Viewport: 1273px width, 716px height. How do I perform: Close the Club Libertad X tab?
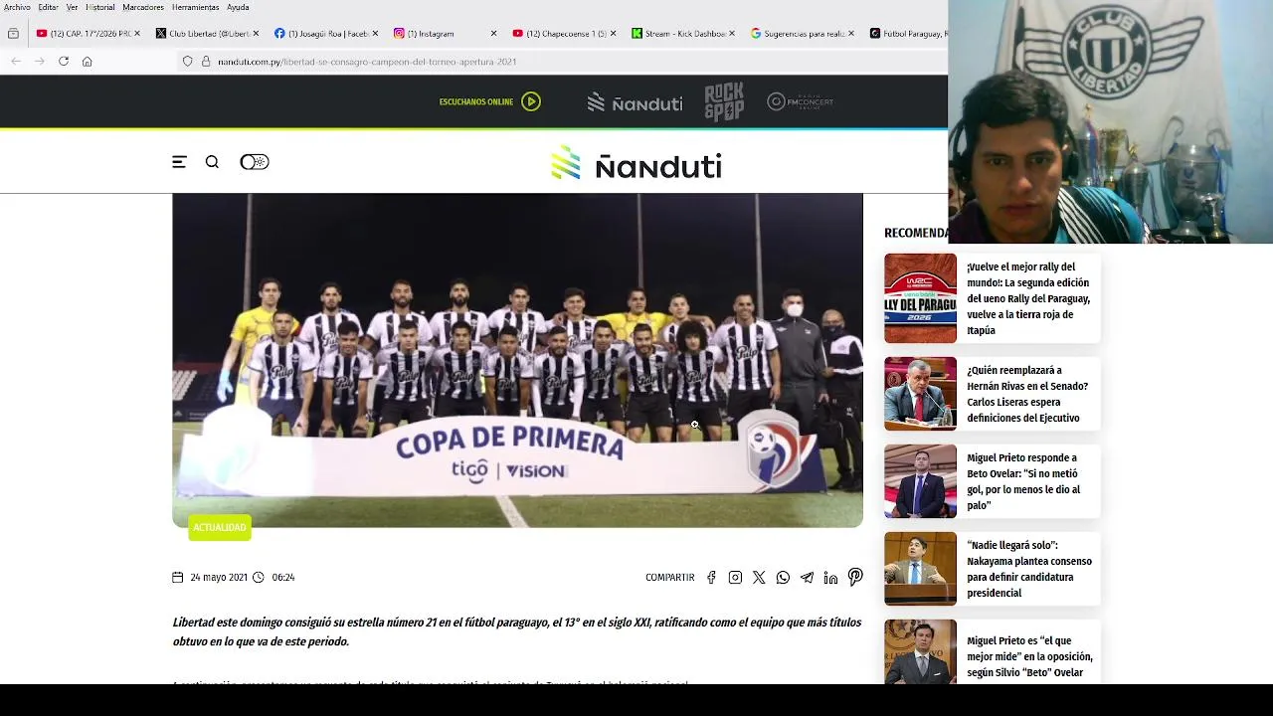click(x=256, y=33)
